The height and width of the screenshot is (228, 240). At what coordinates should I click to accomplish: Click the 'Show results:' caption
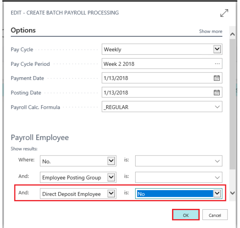click(x=24, y=149)
